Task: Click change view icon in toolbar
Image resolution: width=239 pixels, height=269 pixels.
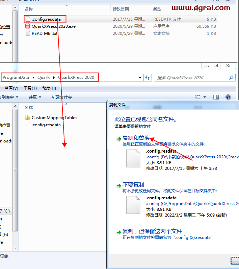Action: coord(197,97)
